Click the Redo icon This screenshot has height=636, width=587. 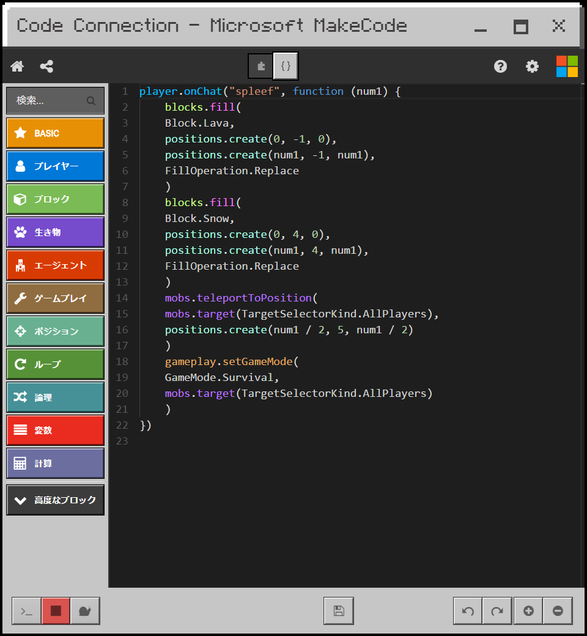(x=497, y=610)
